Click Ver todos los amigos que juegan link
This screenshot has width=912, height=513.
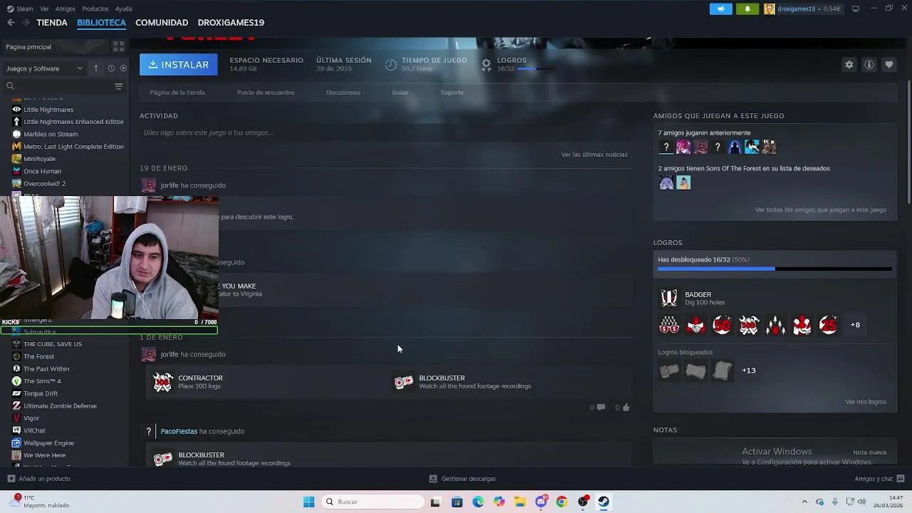click(x=821, y=210)
